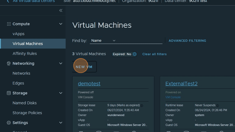Screen dimensions: 235x132
Task: Click the Networking globe icon
Action: point(9,64)
